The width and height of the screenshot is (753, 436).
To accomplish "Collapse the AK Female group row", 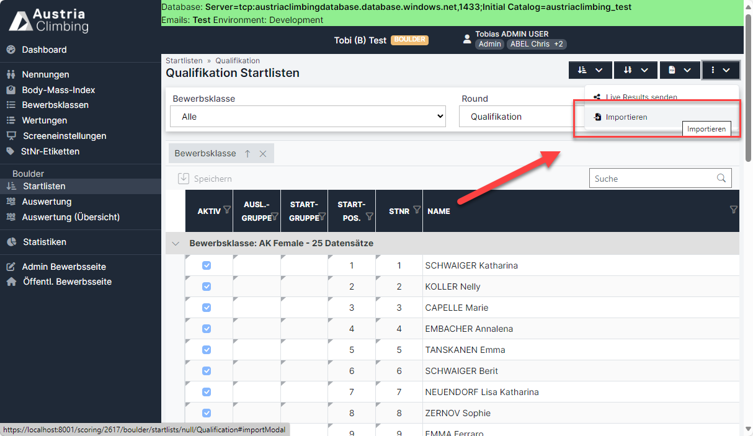I will [176, 244].
